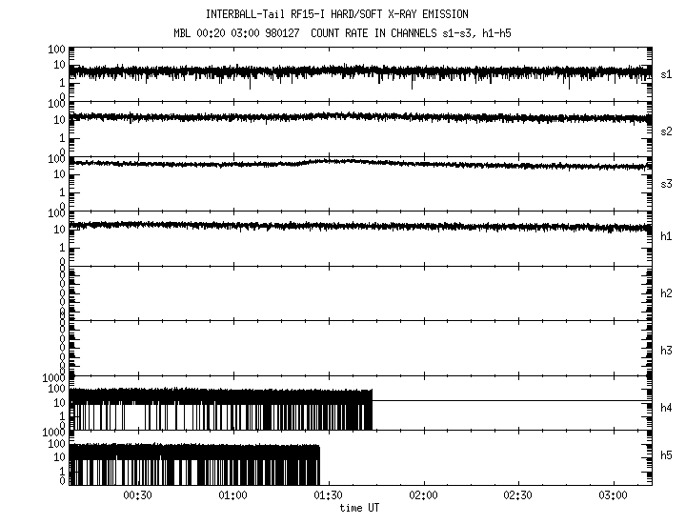Click the right edge of h4 dense data block
This screenshot has height=524, width=686.
pos(371,410)
